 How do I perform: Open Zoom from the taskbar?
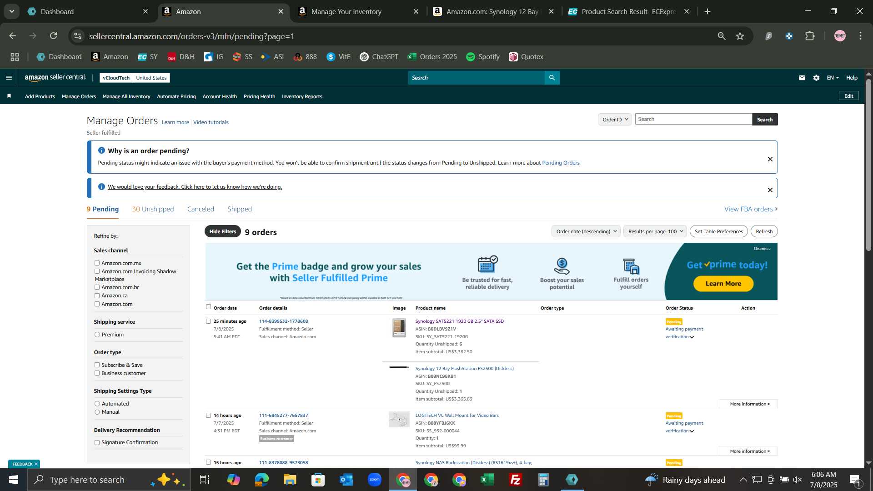click(374, 480)
